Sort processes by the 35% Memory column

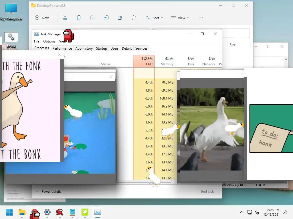point(165,61)
